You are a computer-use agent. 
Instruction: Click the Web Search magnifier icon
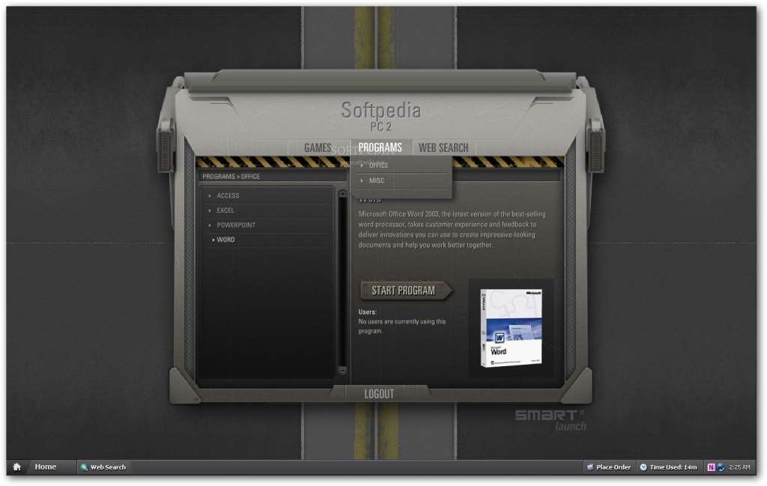point(84,467)
